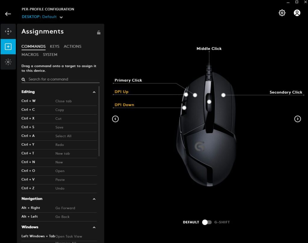Select the Middle Click hotspot on the mouse

pos(208,101)
